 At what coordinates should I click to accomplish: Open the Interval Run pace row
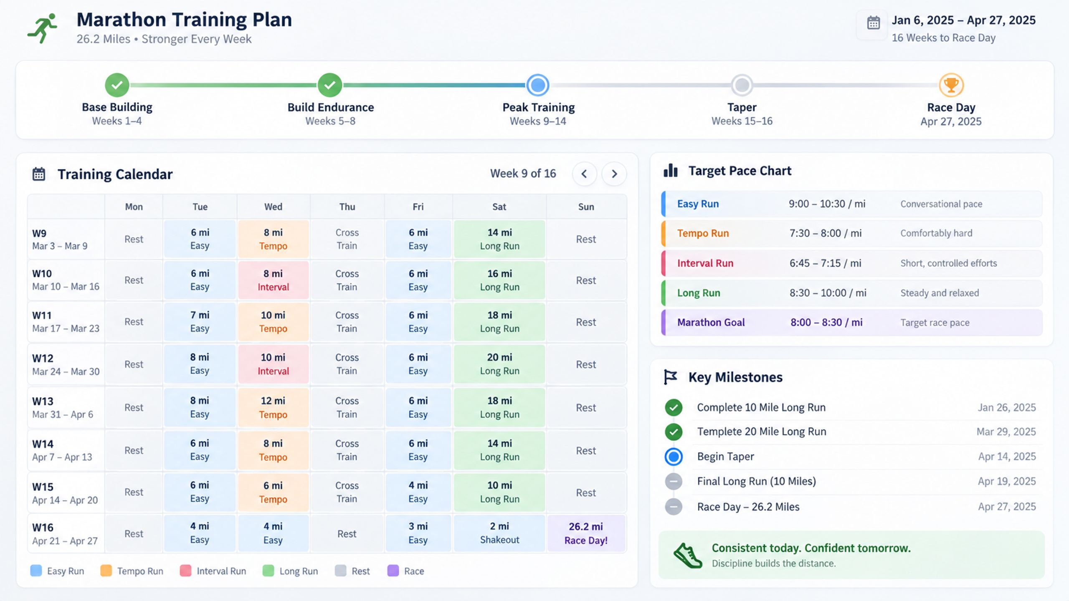click(x=852, y=263)
